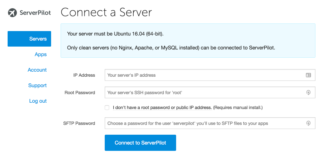The height and width of the screenshot is (161, 324).
Task: Click the password manager icon in Root Password field
Action: point(308,93)
